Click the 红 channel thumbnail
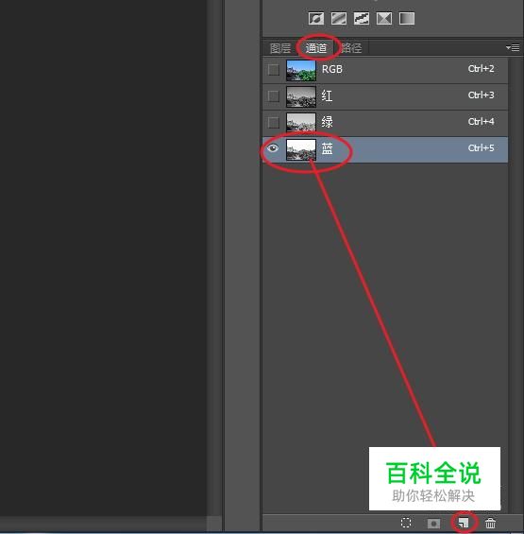Viewport: 524px width, 534px height. 301,96
